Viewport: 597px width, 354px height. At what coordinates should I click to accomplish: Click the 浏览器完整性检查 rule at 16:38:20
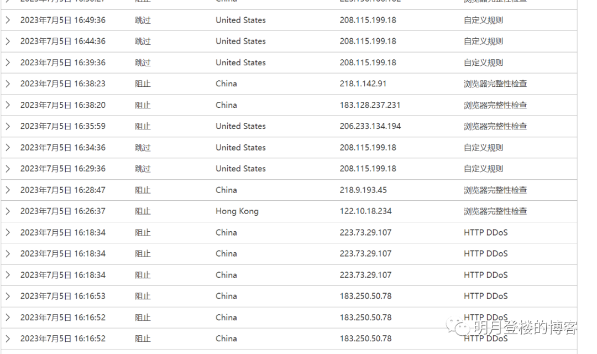[x=495, y=105]
